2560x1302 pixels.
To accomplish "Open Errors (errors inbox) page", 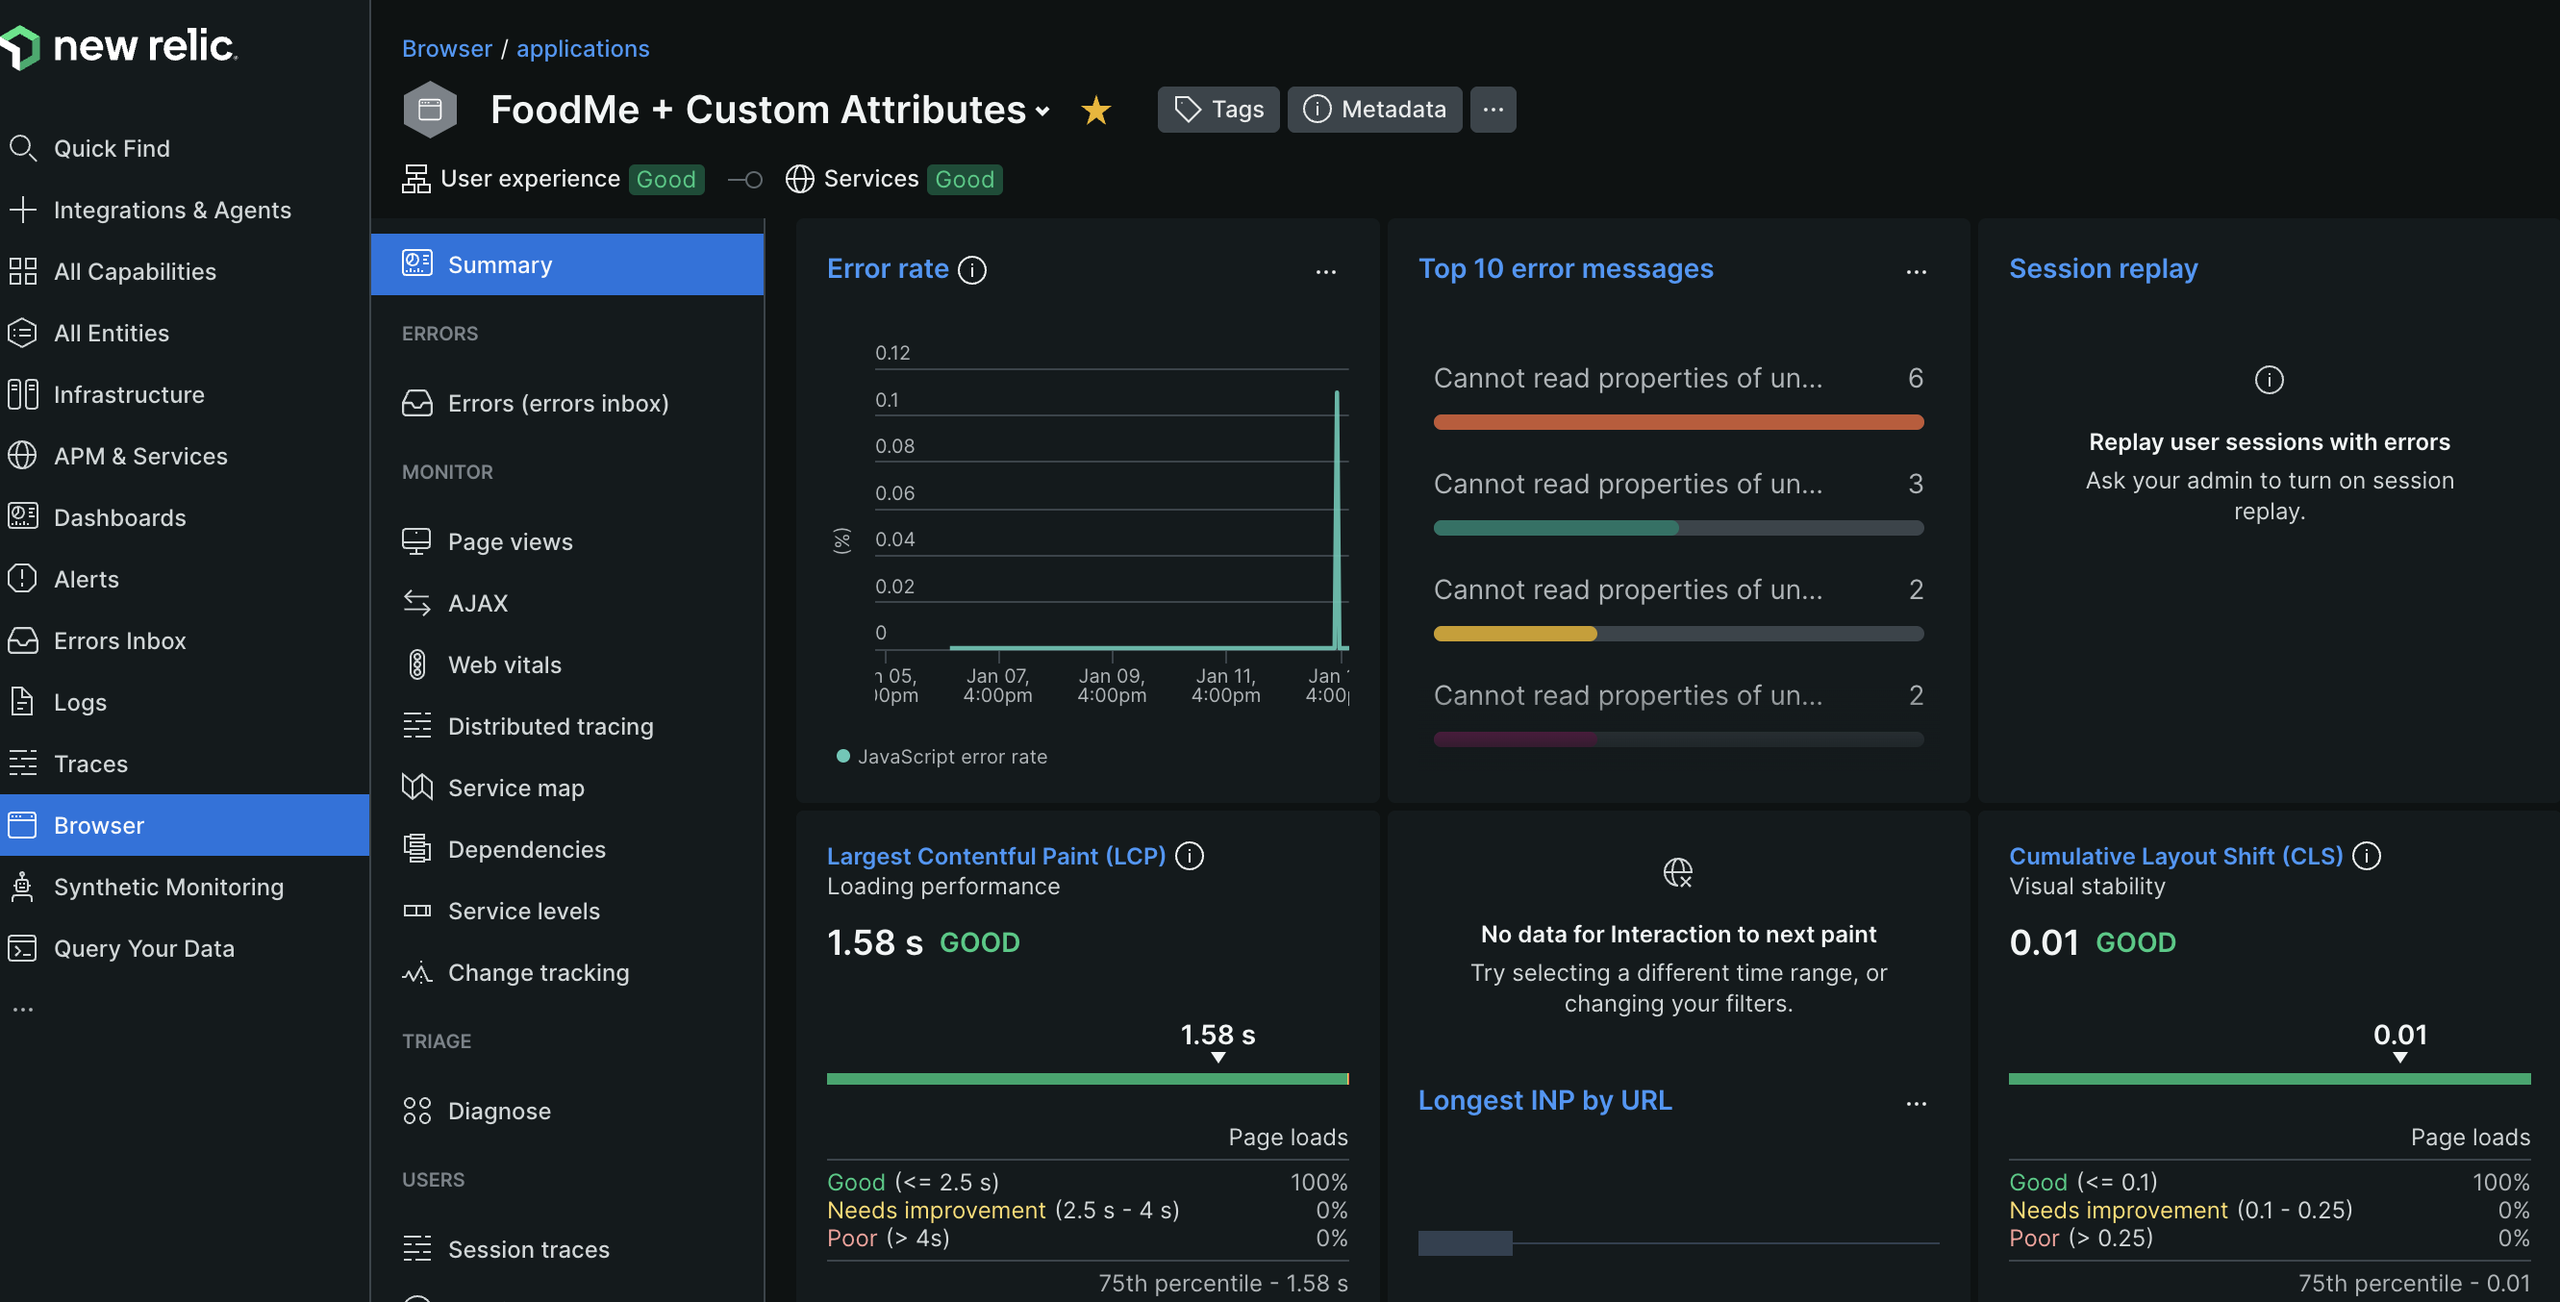I will [x=567, y=404].
